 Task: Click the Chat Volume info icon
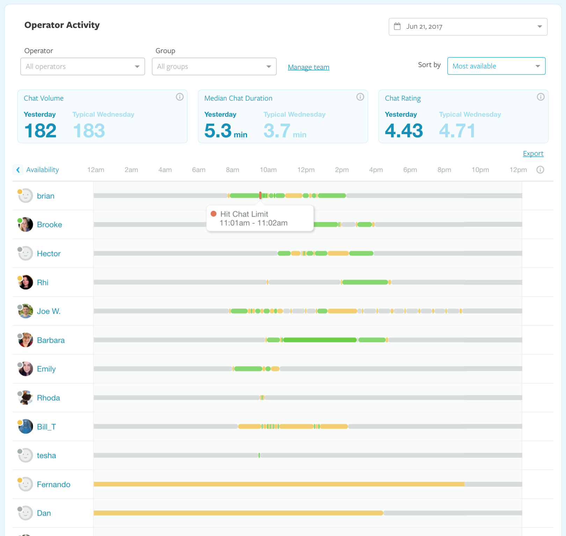pyautogui.click(x=180, y=97)
